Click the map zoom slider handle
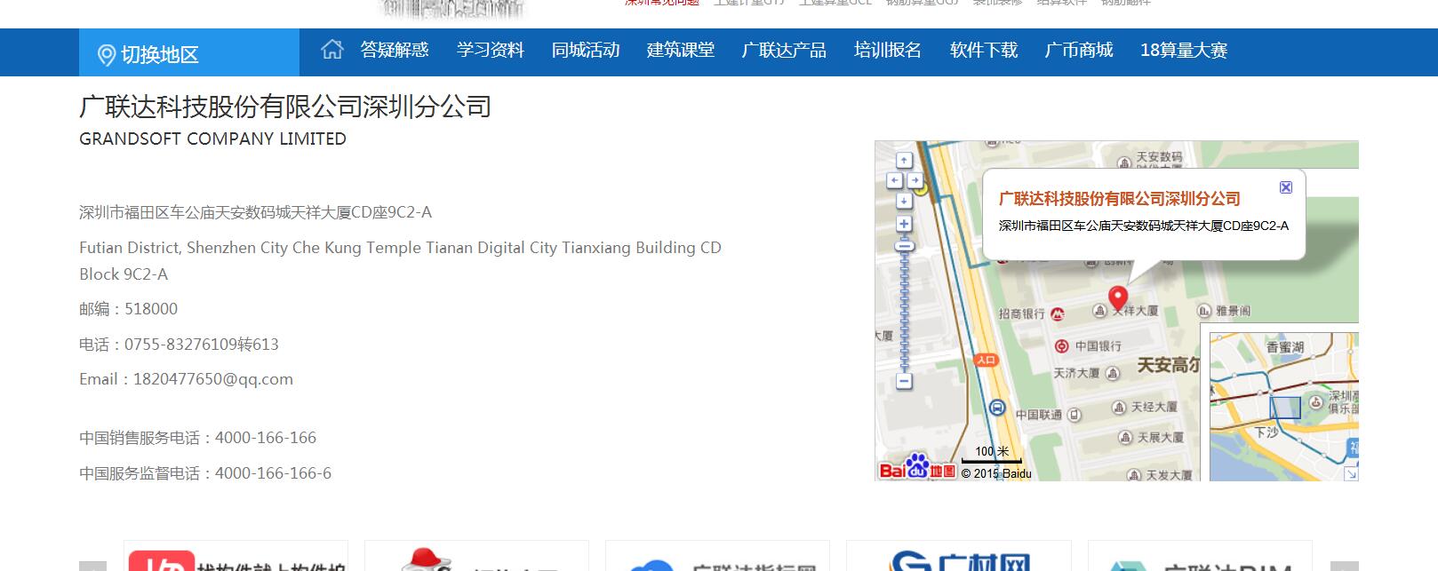The image size is (1438, 571). point(904,247)
